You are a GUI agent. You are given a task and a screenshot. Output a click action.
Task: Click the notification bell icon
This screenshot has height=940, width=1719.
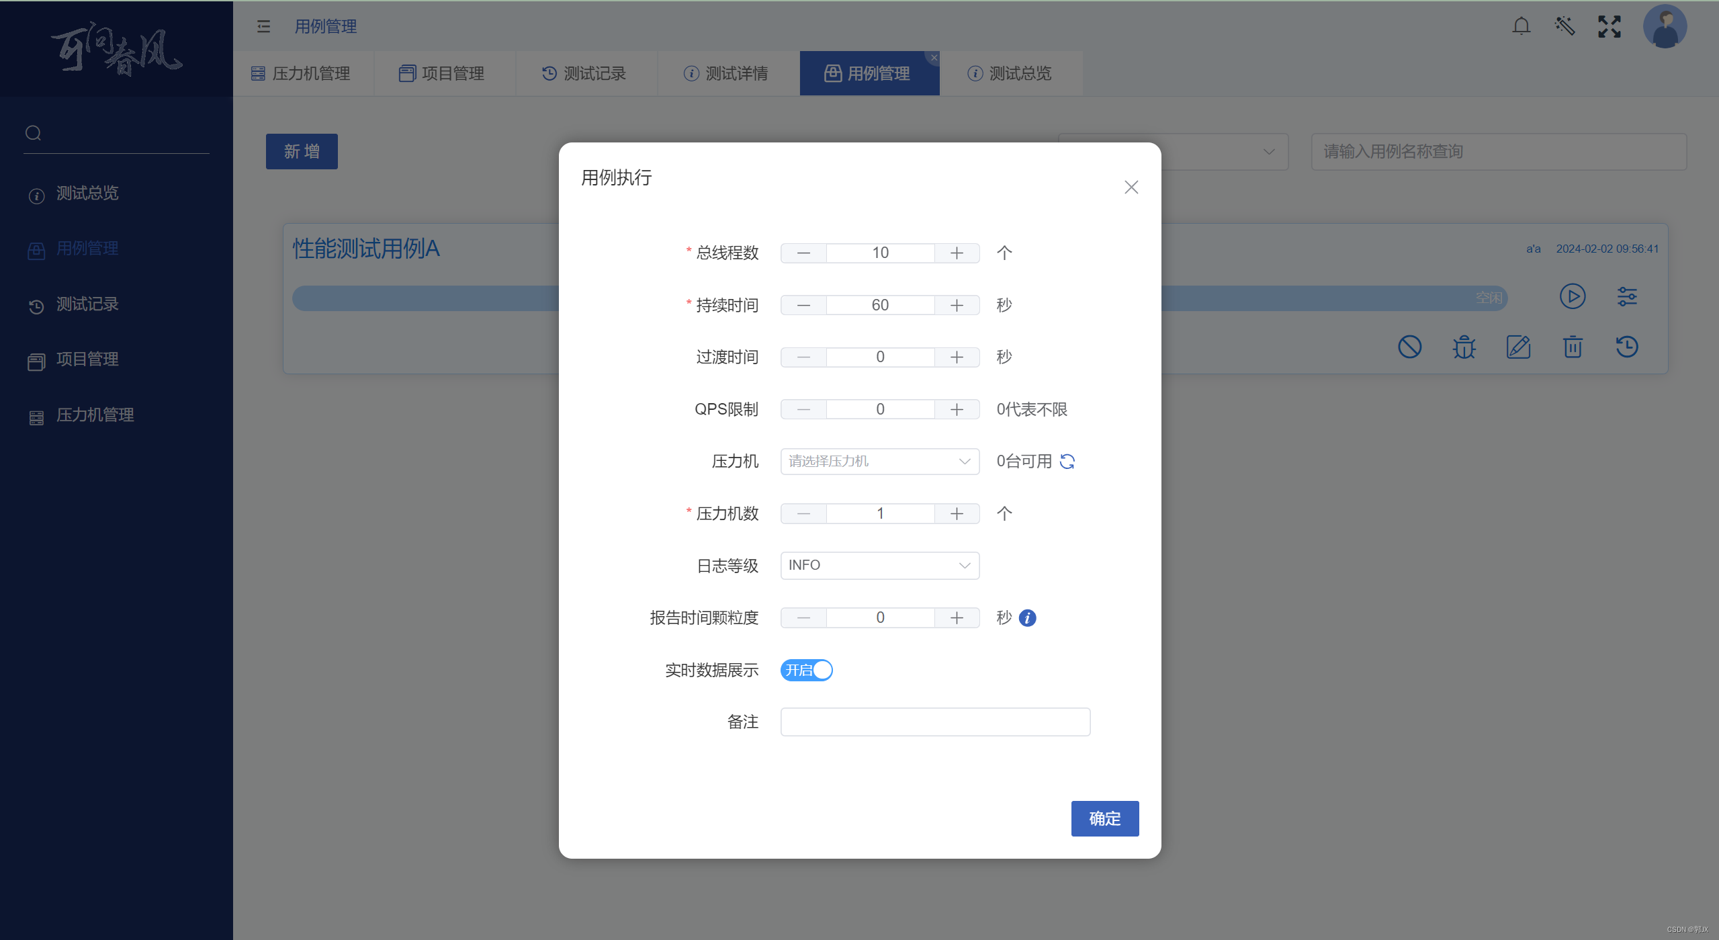click(1521, 26)
